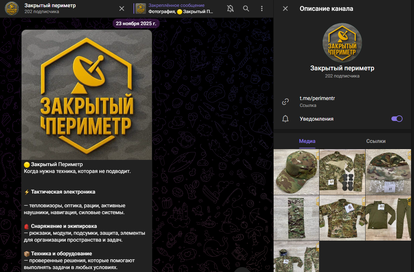
Task: Click '202 подписчика' in the info panel
Action: [342, 76]
